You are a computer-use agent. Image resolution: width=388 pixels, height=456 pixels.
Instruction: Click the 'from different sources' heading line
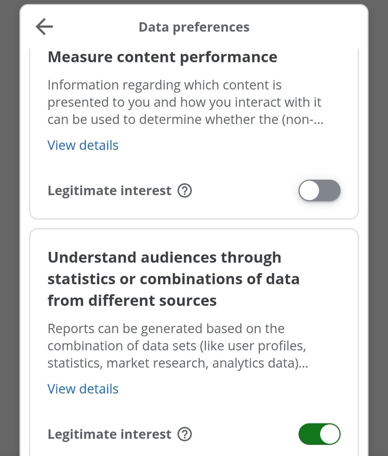click(132, 301)
